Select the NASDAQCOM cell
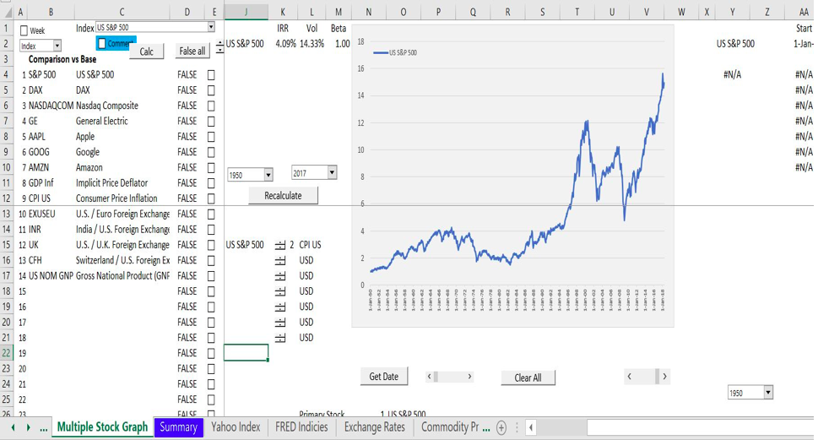Image resolution: width=818 pixels, height=440 pixels. tap(51, 106)
